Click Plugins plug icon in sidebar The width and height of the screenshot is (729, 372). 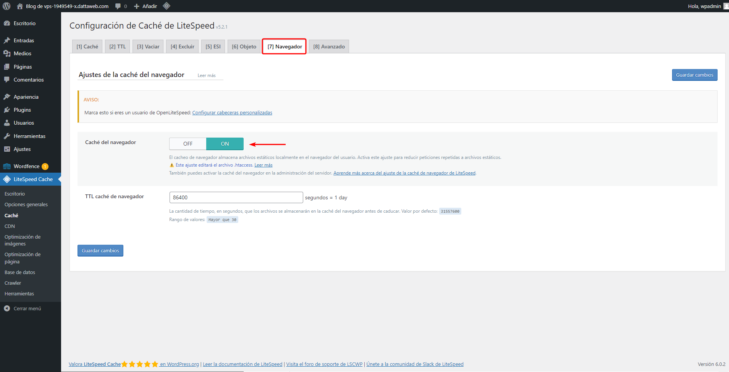pyautogui.click(x=7, y=110)
